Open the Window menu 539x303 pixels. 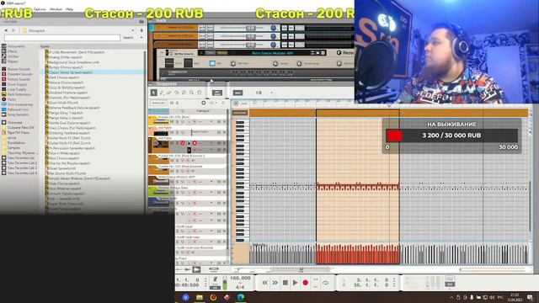(x=56, y=9)
